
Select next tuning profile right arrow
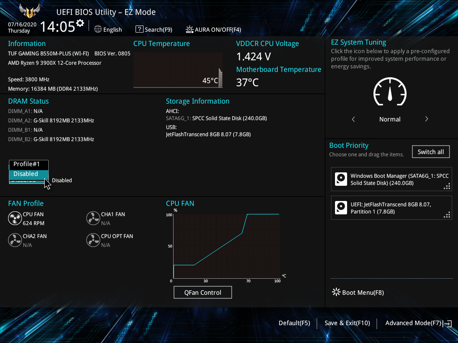(x=426, y=119)
